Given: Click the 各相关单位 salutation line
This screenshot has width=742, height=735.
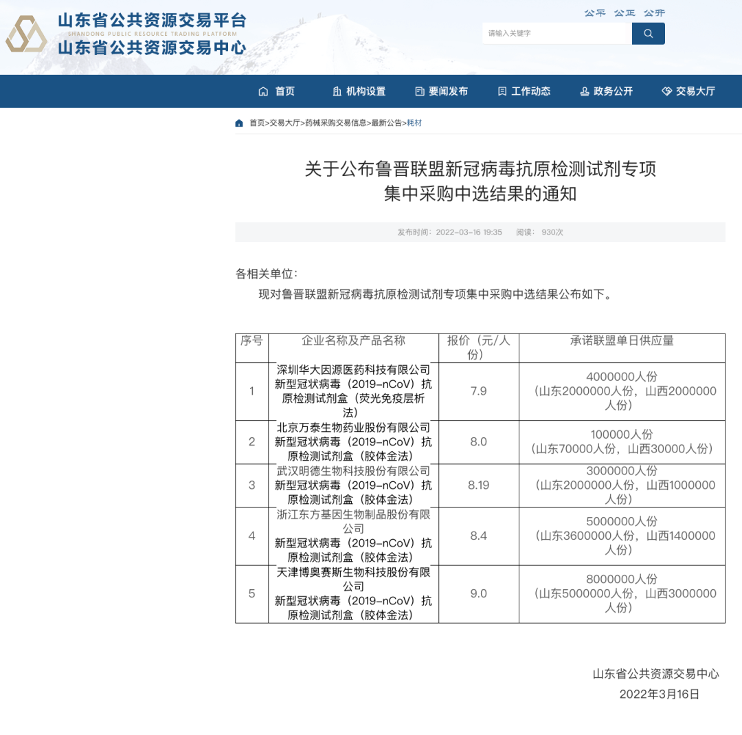Looking at the screenshot, I should [x=267, y=274].
